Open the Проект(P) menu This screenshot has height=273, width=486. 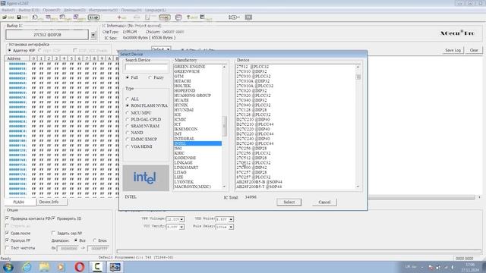52,10
